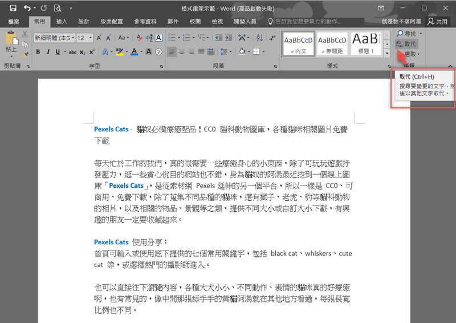Toggle Bold formatting

coord(38,52)
